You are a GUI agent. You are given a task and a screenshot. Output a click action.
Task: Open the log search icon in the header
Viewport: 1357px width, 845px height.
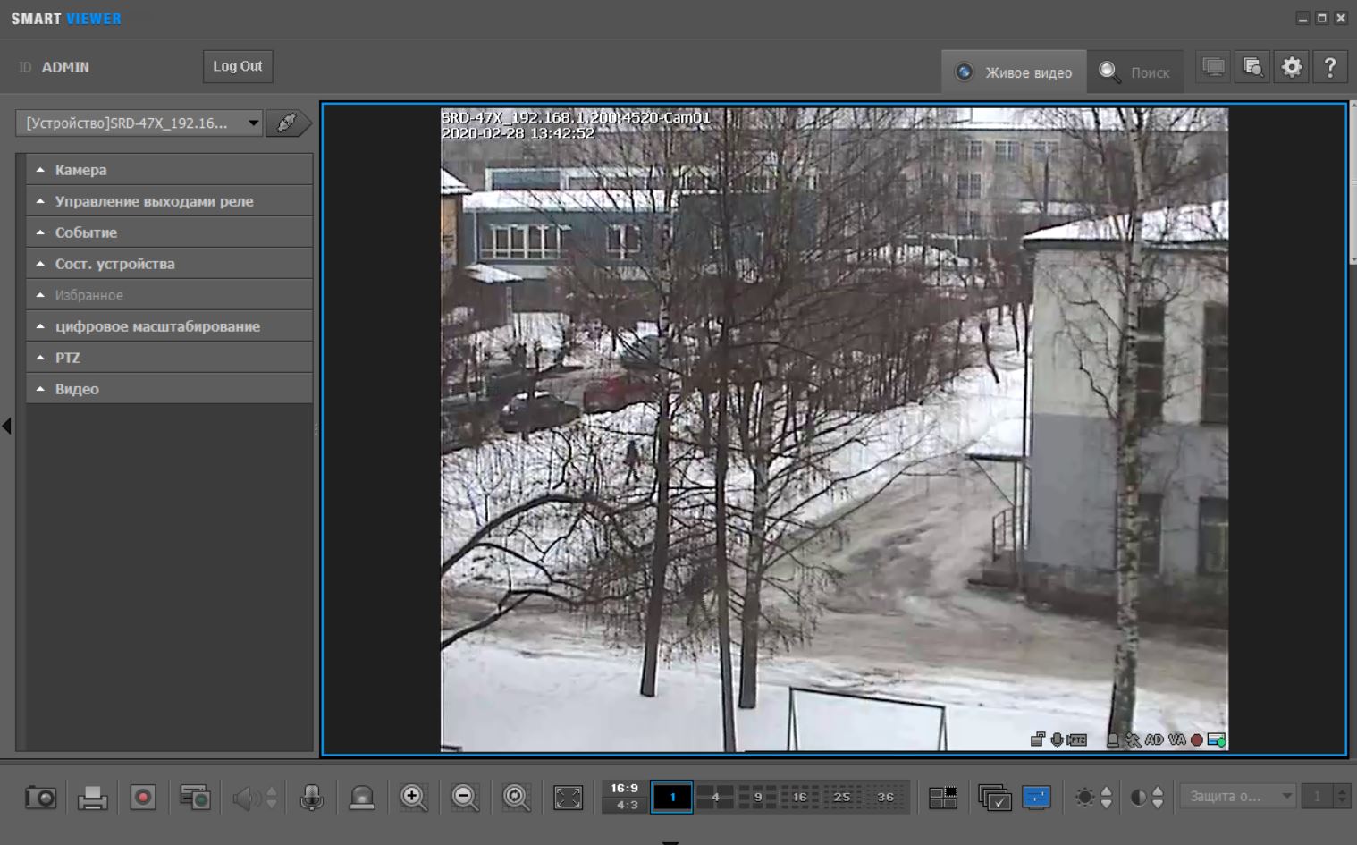pos(1252,67)
